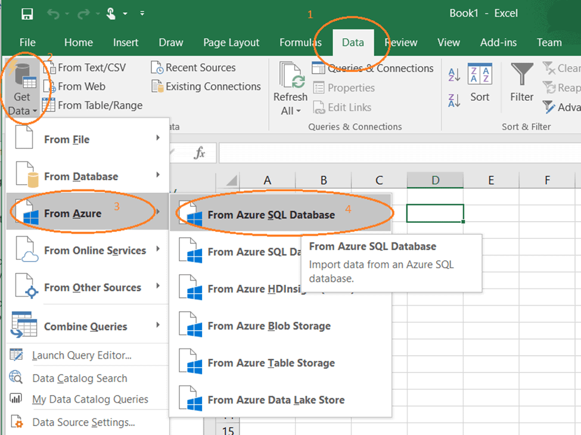The image size is (581, 435).
Task: Click the Advanced filter button
Action: point(561,107)
